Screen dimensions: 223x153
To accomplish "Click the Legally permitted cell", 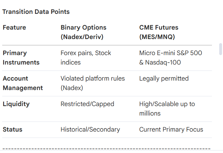I will [x=164, y=78].
